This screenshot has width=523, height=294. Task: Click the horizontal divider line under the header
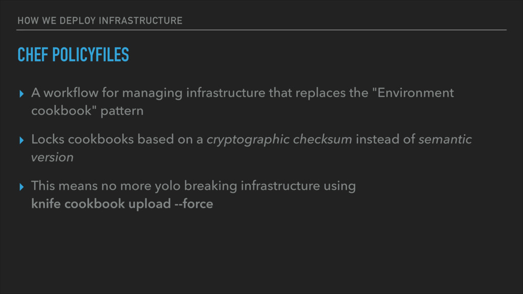point(261,30)
